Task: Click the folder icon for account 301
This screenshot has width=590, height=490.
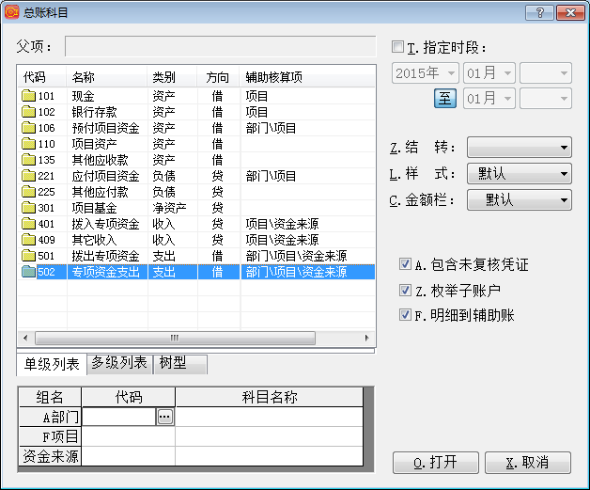Action: (x=28, y=208)
